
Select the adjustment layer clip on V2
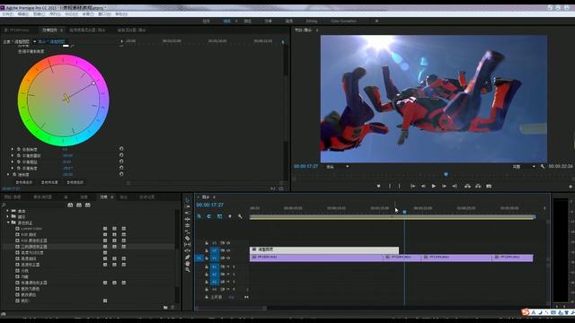tap(324, 249)
